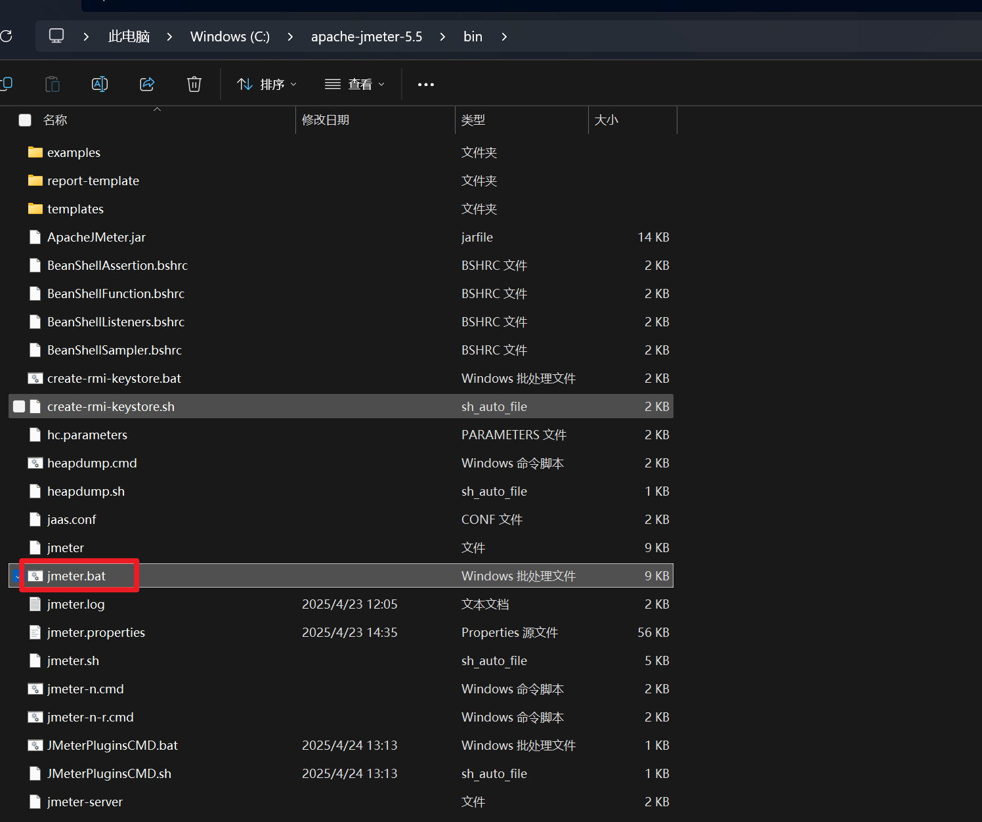Click the 文本文档 type cell
Screen dimensions: 982x822
(485, 604)
